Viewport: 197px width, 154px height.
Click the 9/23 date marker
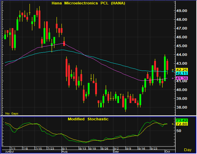[x=154, y=149]
